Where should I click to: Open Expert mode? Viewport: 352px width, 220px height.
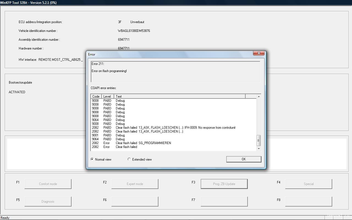(x=135, y=184)
